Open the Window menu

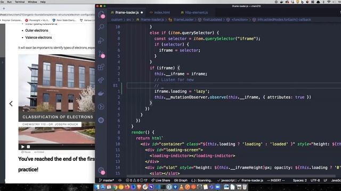32,2
